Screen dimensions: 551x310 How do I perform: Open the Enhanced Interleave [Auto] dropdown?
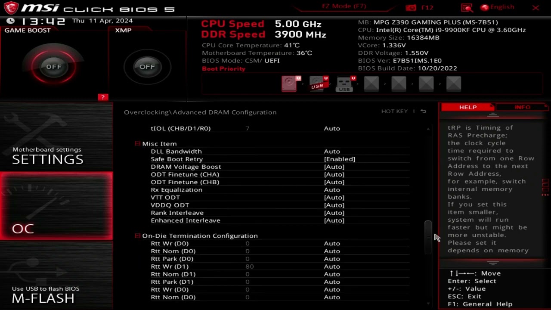coord(334,220)
